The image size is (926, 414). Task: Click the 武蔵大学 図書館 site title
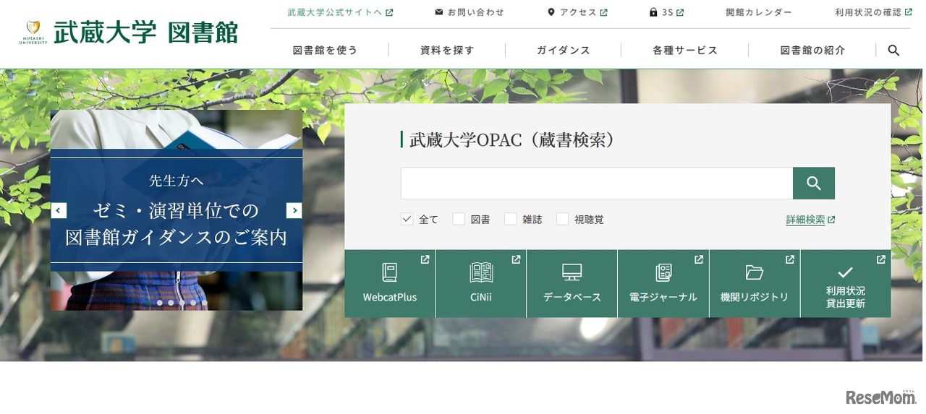point(145,33)
